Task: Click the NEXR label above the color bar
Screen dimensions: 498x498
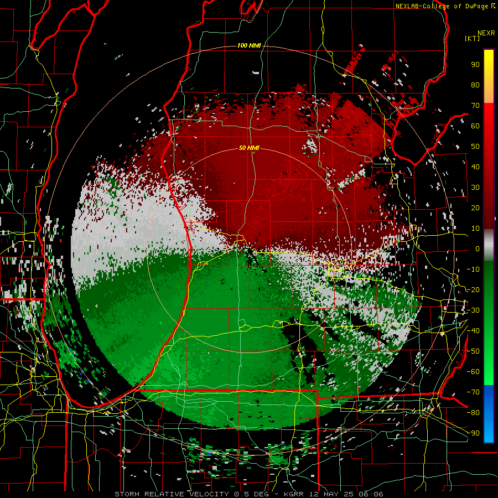Action: 486,33
